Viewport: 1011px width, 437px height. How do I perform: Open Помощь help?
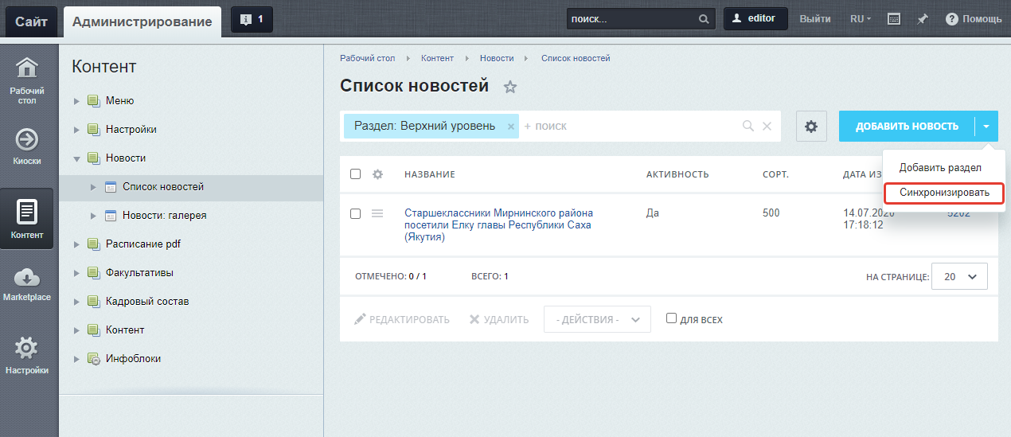[974, 19]
